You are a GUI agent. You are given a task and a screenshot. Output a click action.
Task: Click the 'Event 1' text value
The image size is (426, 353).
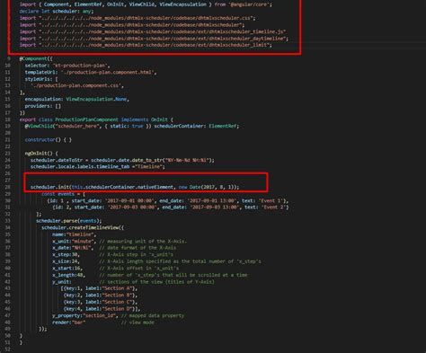click(271, 201)
